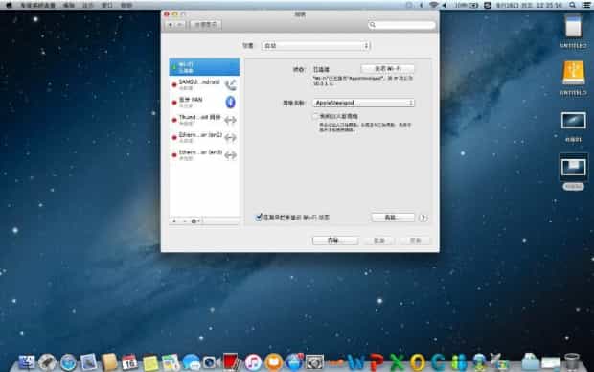Open Messages blue bubble icon in Dock
Screen dimensions: 594x372
point(192,362)
